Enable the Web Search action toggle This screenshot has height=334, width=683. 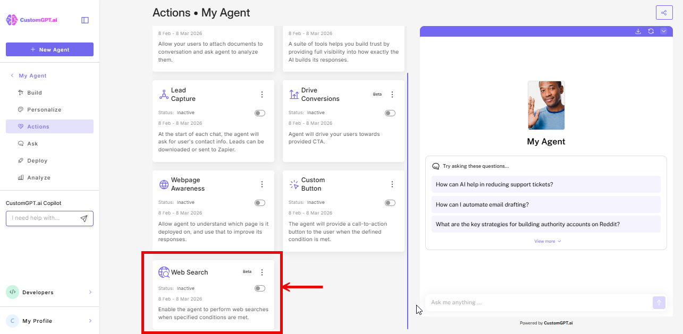pyautogui.click(x=259, y=288)
